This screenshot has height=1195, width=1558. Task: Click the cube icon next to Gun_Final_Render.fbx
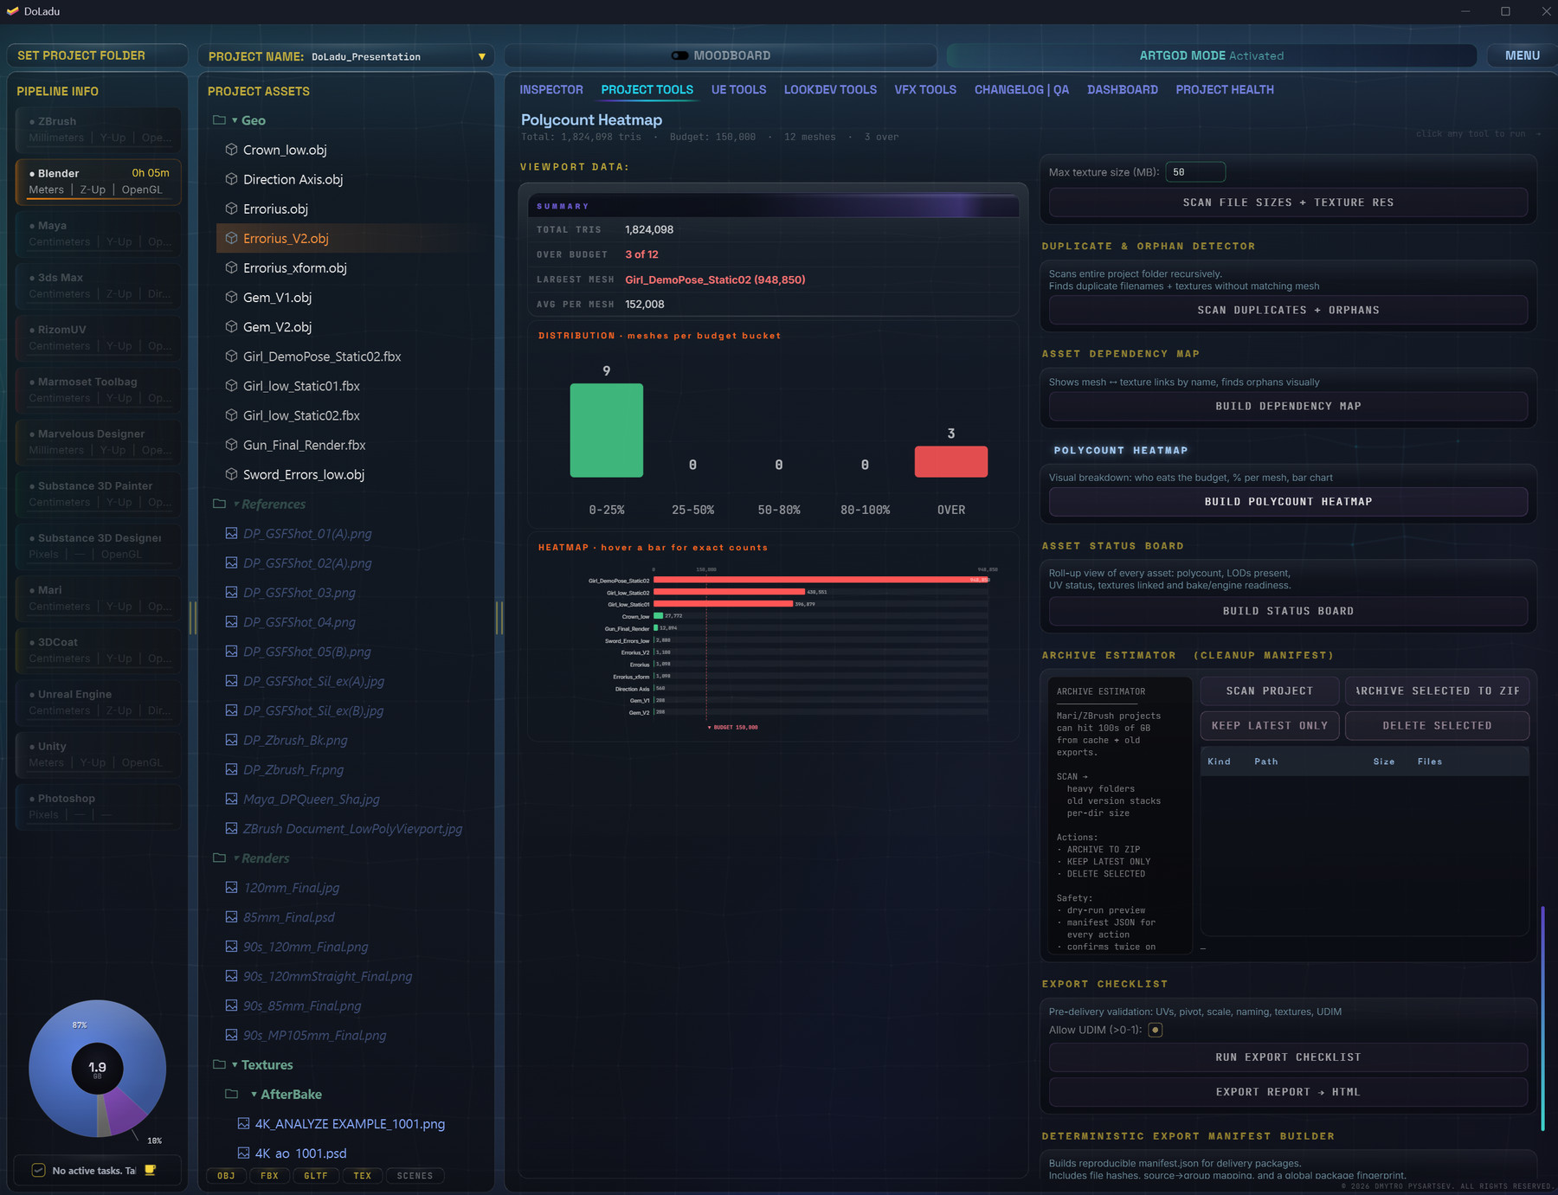click(231, 445)
